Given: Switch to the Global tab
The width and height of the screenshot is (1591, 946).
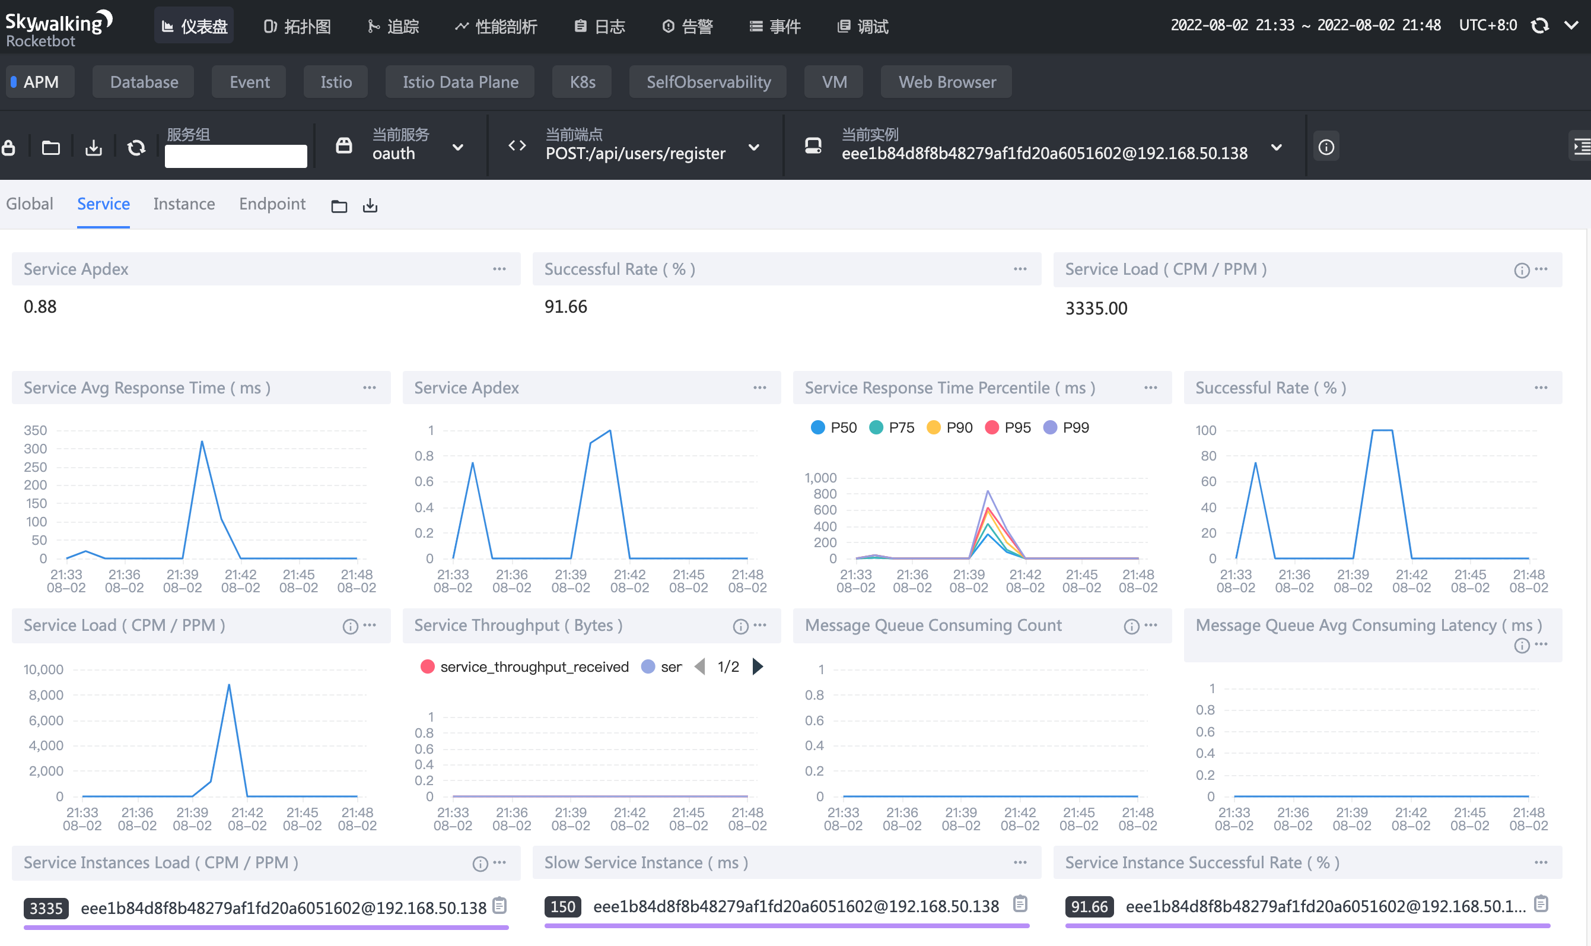Looking at the screenshot, I should tap(29, 204).
